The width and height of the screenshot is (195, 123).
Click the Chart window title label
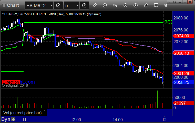13,5
